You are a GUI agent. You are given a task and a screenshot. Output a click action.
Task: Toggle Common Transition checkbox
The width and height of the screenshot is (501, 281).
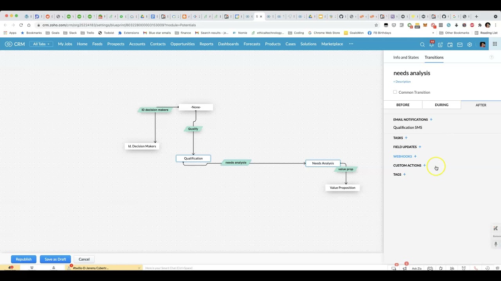(395, 92)
